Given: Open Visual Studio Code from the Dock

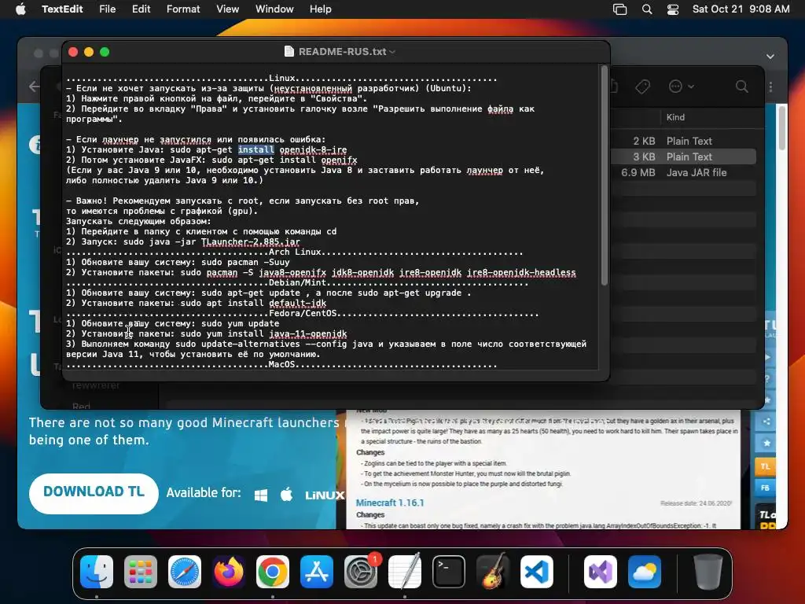Looking at the screenshot, I should 536,572.
